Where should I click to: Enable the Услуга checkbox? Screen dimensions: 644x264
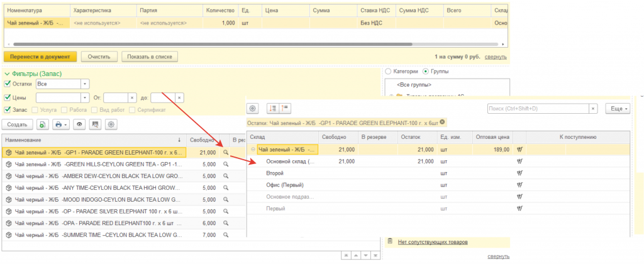pos(35,110)
